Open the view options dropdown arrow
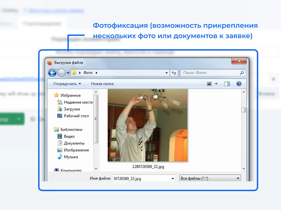 click(216, 84)
